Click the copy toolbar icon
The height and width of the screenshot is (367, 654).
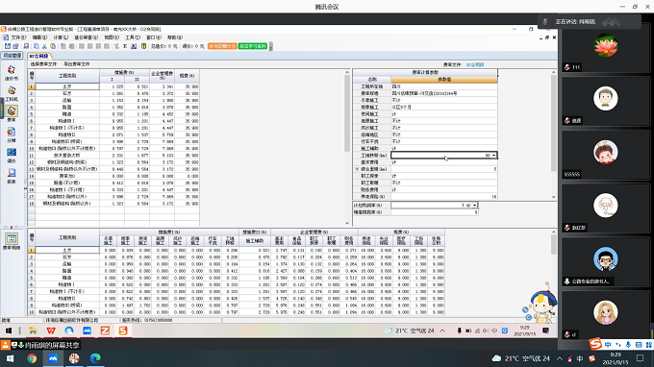click(37, 46)
